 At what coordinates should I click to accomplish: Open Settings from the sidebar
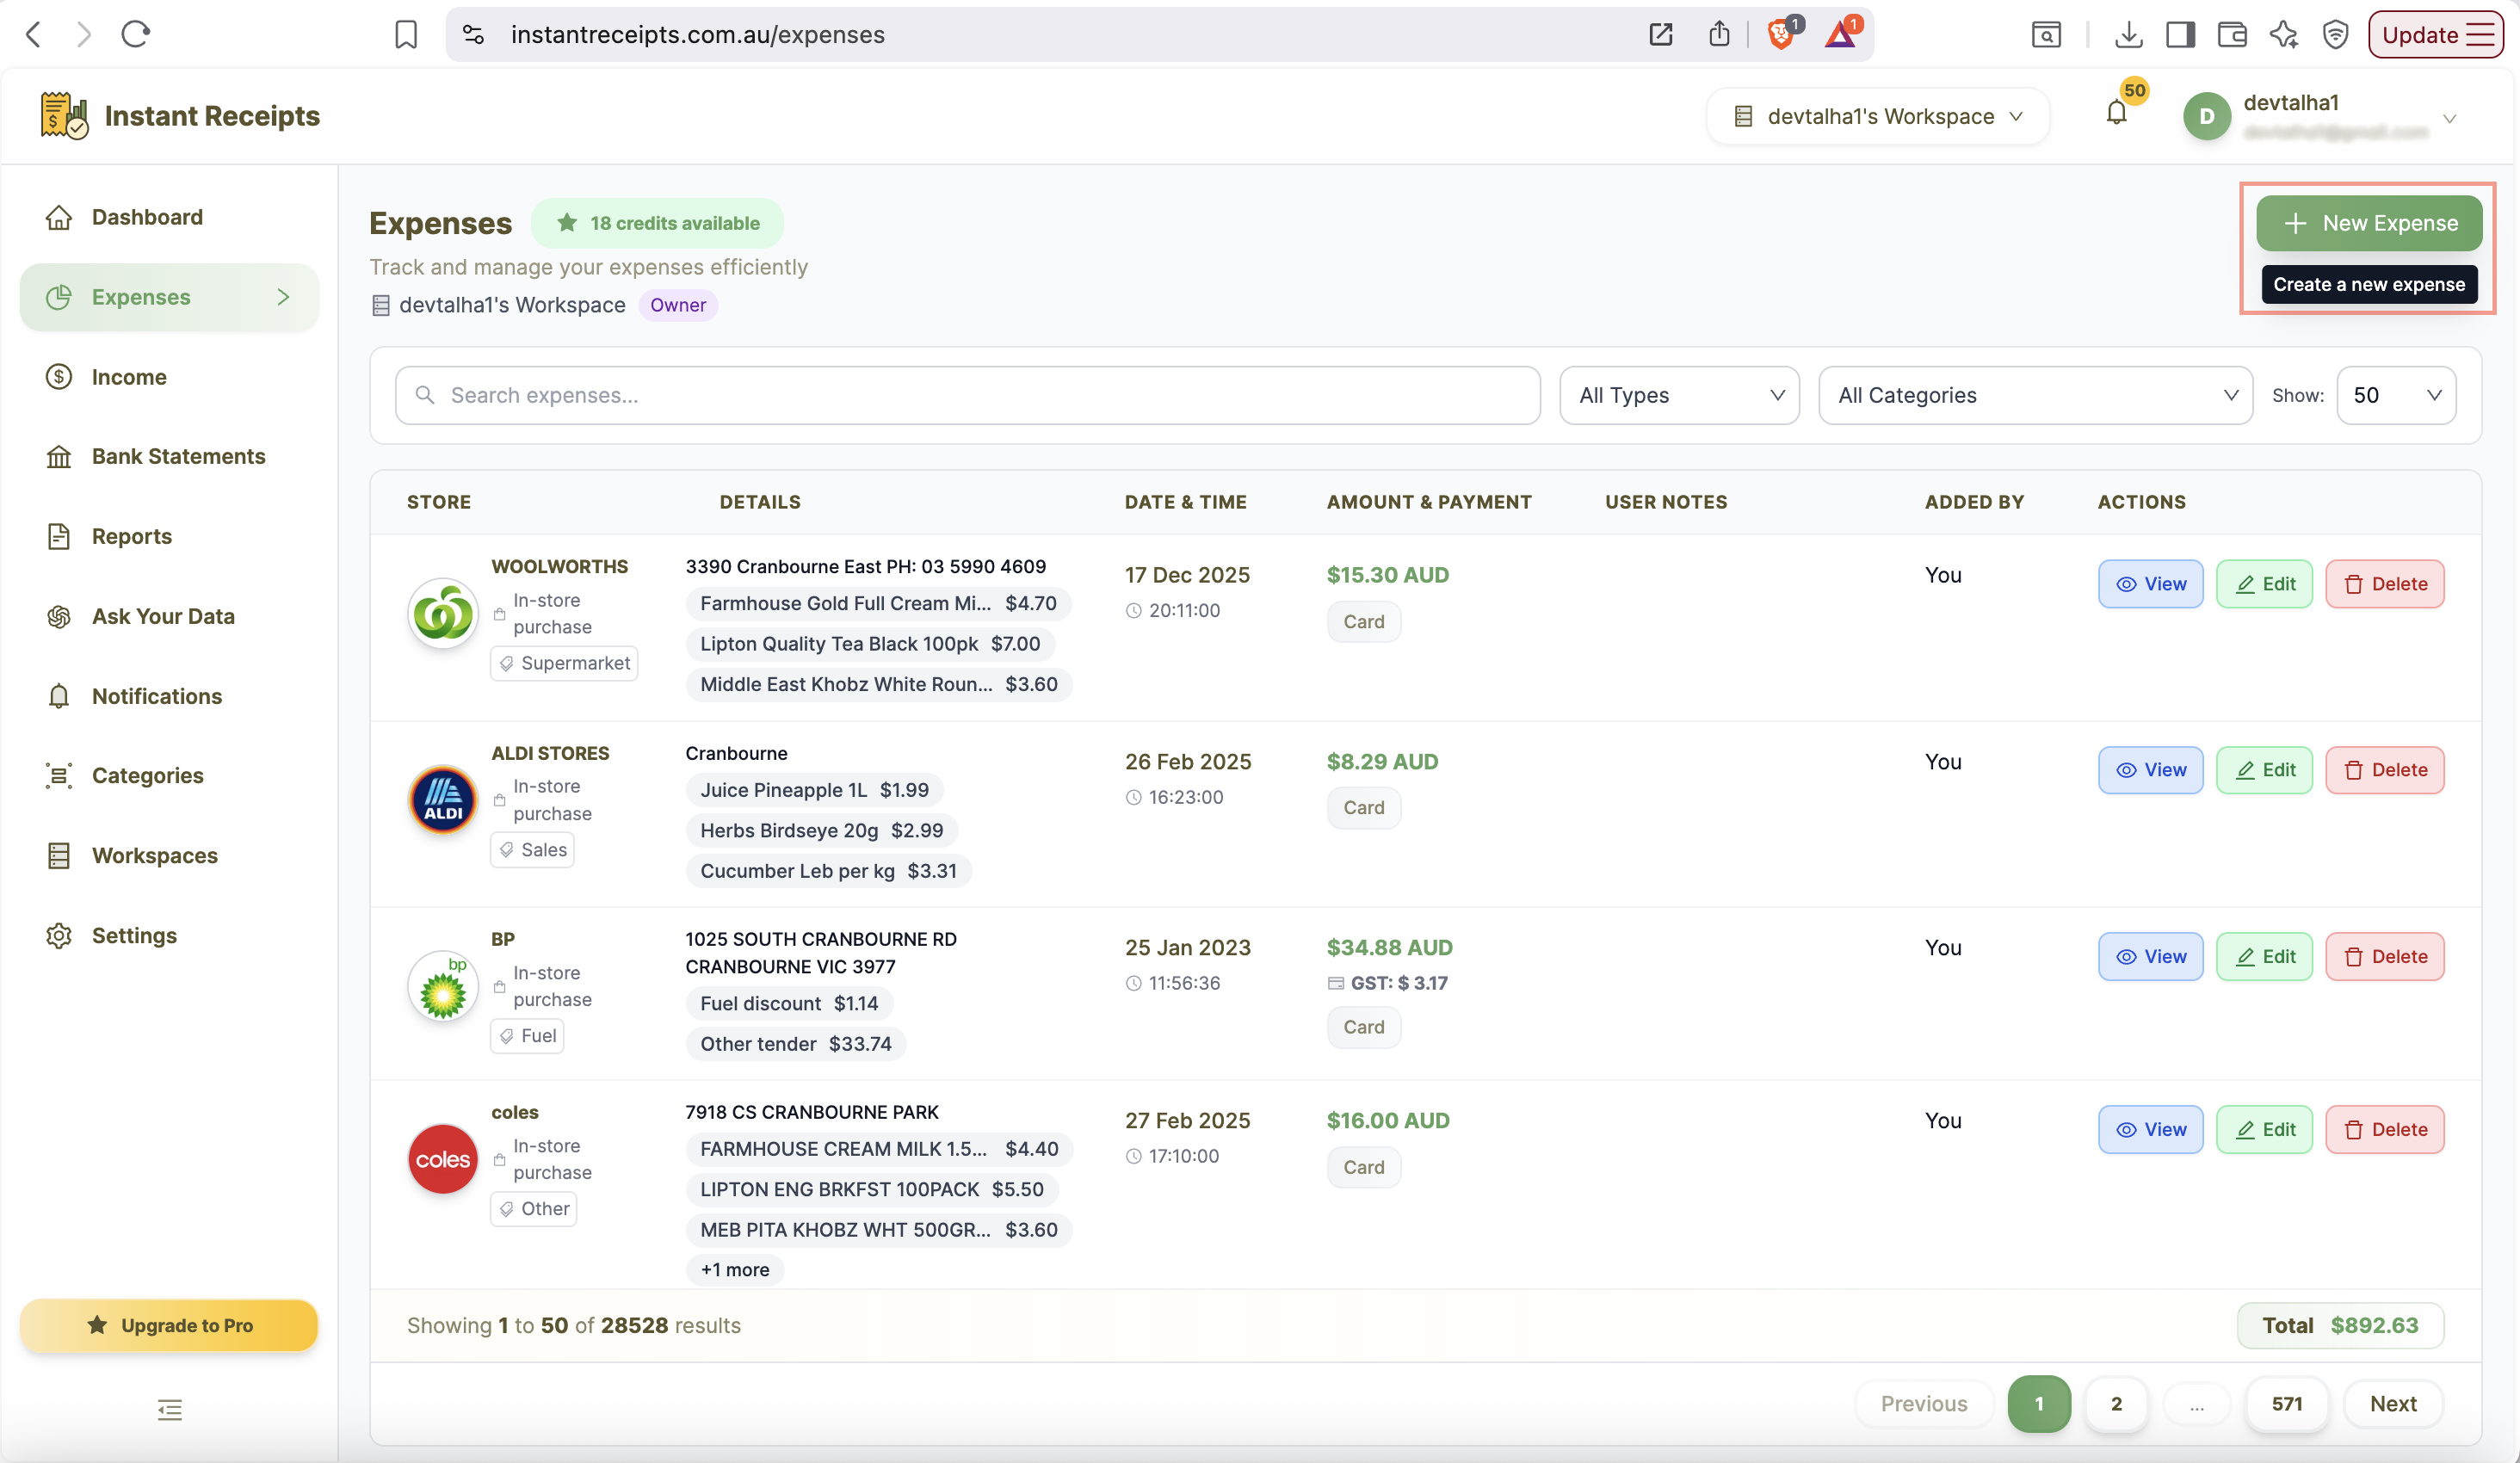(x=169, y=935)
